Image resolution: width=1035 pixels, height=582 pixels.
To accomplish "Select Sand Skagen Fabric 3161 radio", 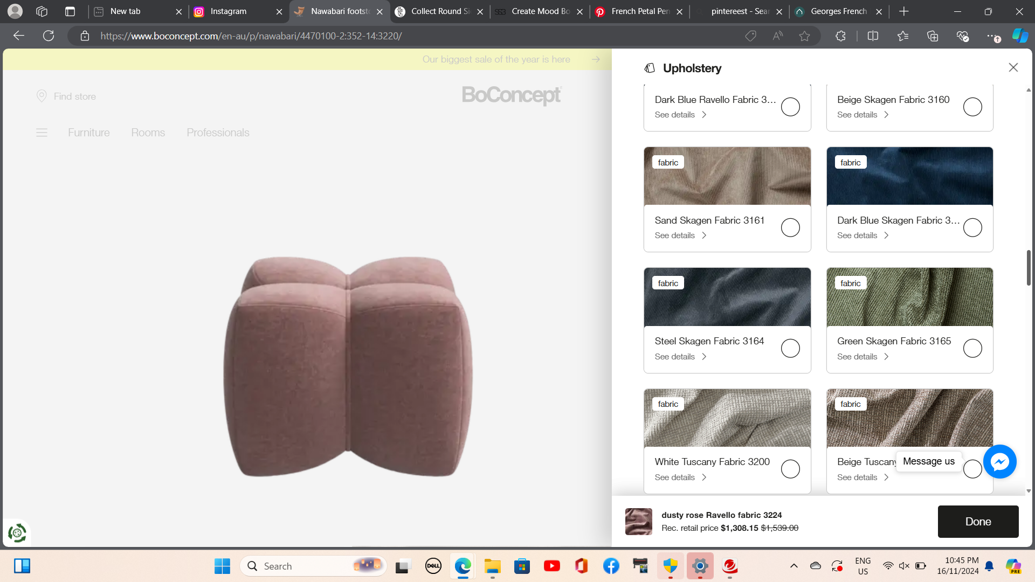I will [x=790, y=227].
